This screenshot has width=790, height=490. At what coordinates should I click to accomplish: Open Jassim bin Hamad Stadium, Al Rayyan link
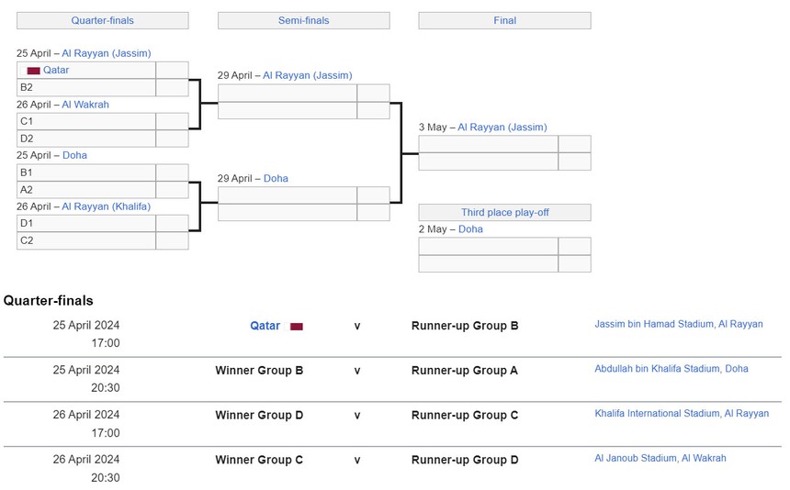click(x=678, y=324)
